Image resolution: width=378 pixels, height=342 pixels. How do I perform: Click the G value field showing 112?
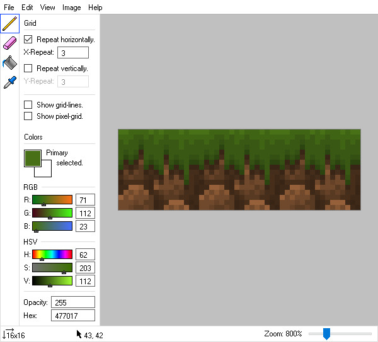[x=85, y=213]
